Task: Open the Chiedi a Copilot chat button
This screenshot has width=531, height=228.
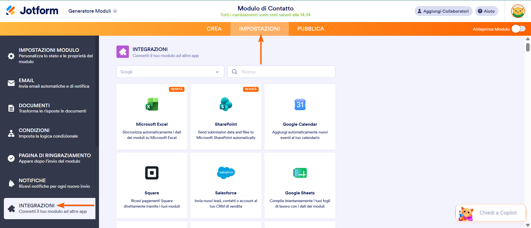Action: click(x=491, y=213)
